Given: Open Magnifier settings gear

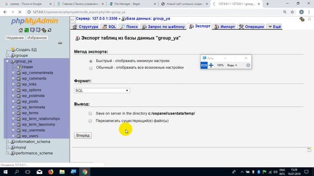Looking at the screenshot, I should point(248,65).
